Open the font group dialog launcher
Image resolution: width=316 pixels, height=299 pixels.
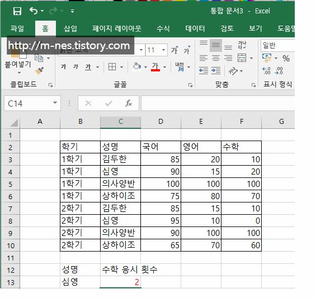(x=190, y=85)
